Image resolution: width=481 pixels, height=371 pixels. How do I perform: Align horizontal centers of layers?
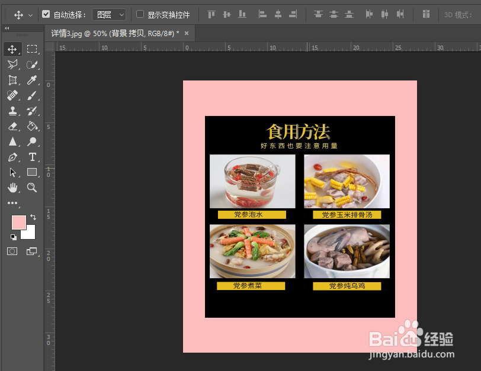(x=278, y=14)
